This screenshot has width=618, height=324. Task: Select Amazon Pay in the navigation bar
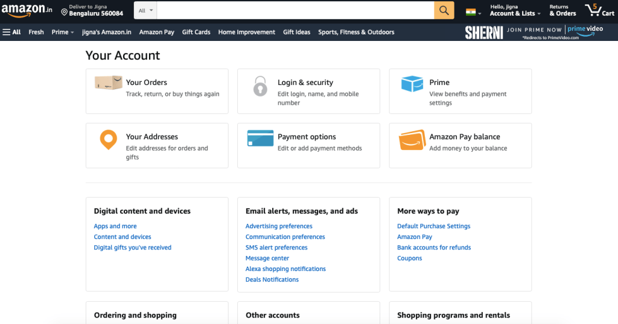point(156,33)
